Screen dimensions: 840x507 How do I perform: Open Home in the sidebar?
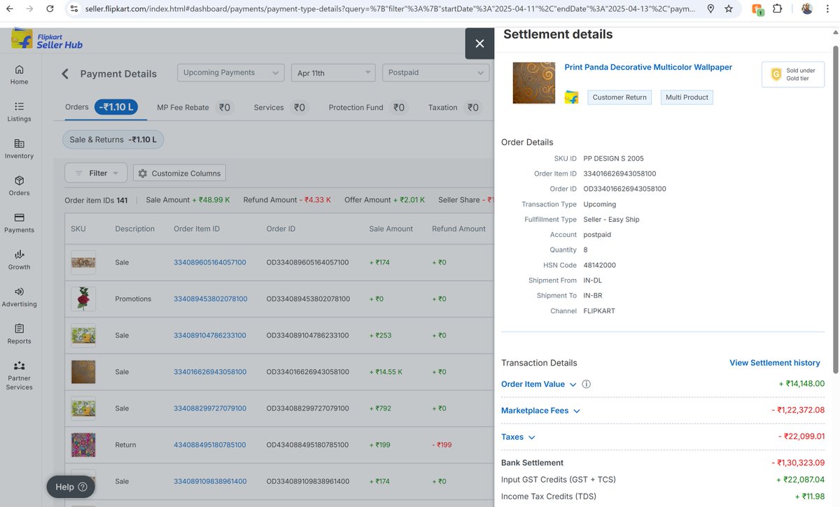click(x=19, y=75)
